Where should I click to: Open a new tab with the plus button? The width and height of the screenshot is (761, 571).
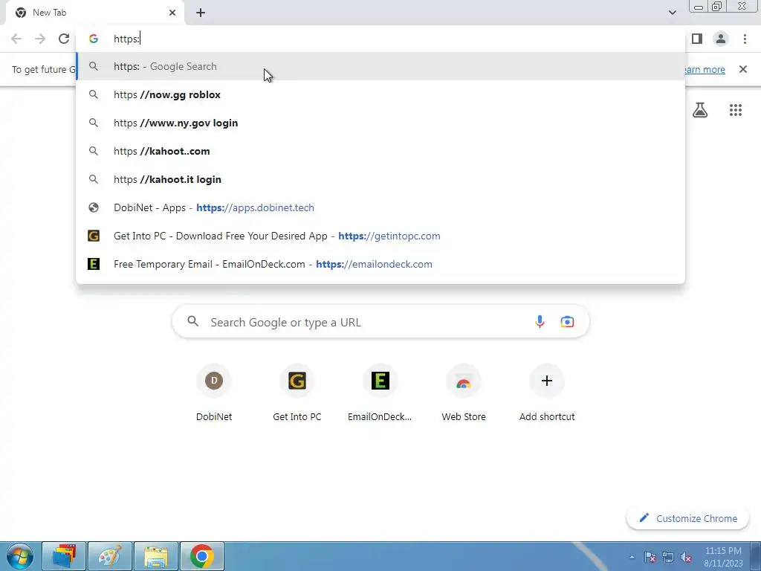point(201,13)
